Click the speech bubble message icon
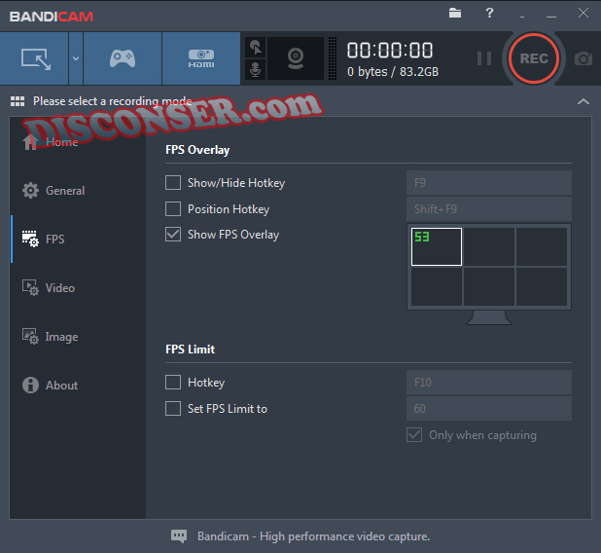The height and width of the screenshot is (553, 601). (179, 536)
